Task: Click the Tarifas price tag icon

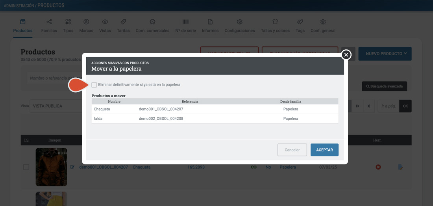Action: coord(123,22)
